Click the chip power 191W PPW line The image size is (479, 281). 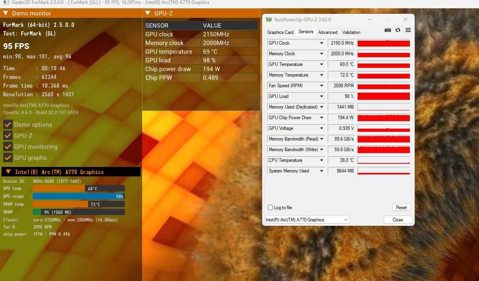coord(37,234)
